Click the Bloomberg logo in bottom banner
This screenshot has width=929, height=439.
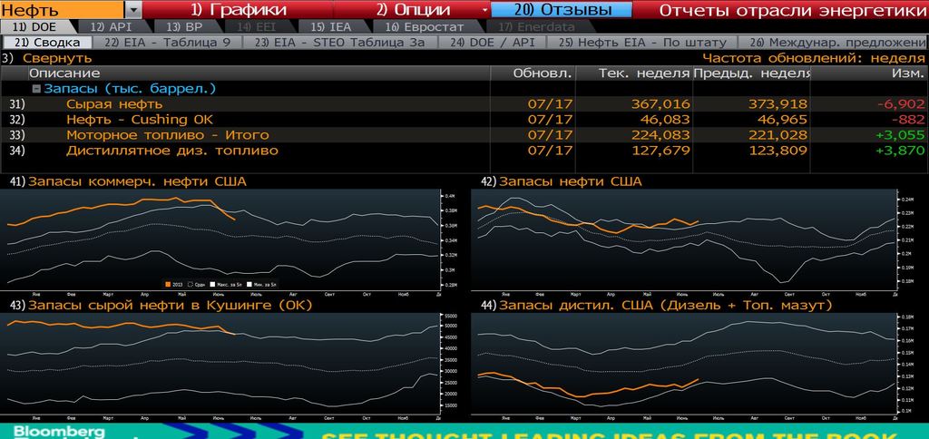pos(59,432)
